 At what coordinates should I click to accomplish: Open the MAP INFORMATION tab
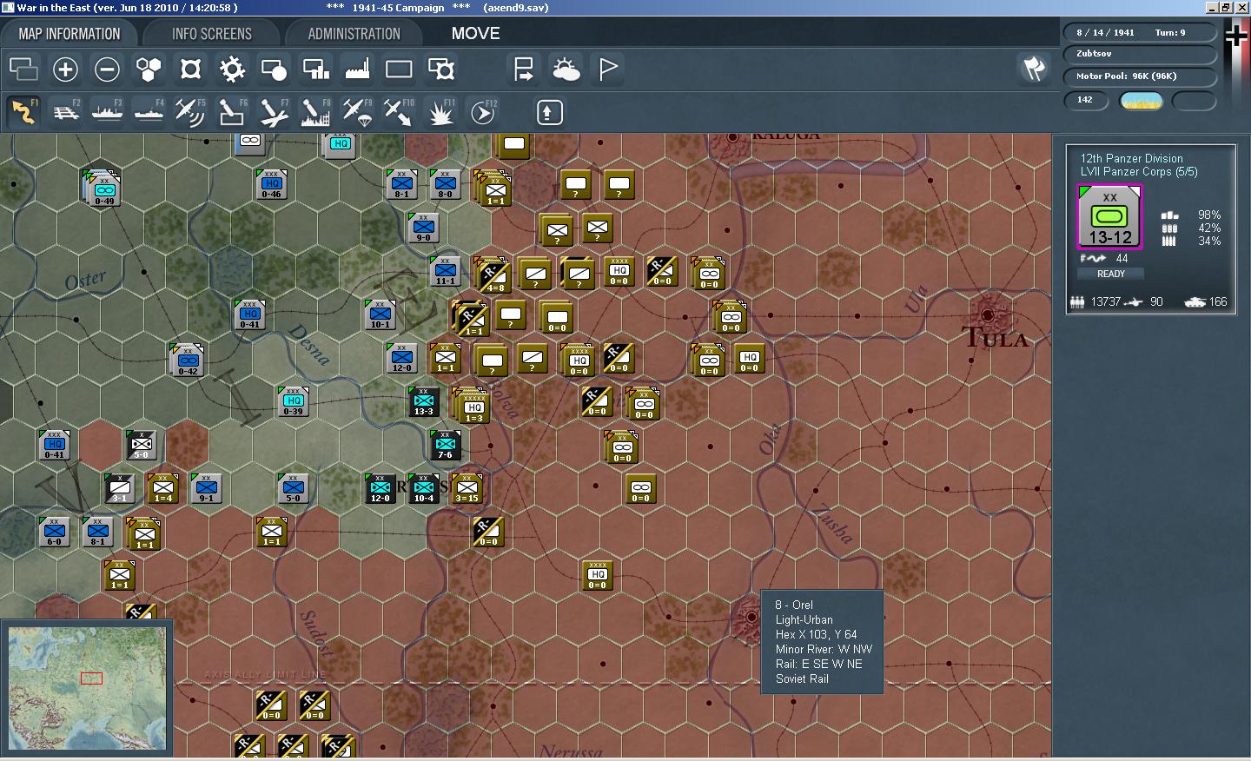[x=69, y=34]
